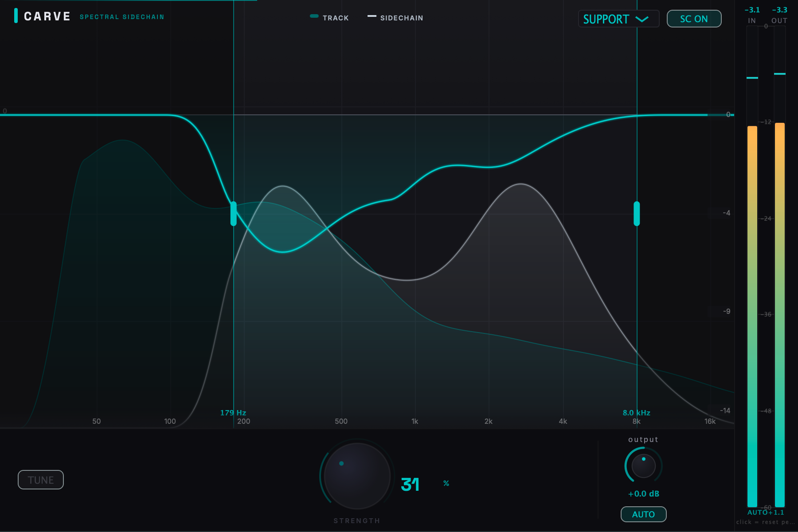798x532 pixels.
Task: Click the 1k frequency axis label
Action: pyautogui.click(x=415, y=421)
